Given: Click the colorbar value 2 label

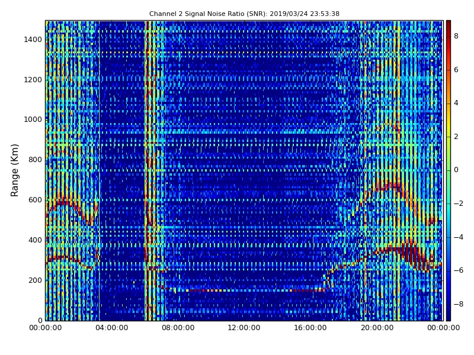Looking at the screenshot, I should coord(456,137).
